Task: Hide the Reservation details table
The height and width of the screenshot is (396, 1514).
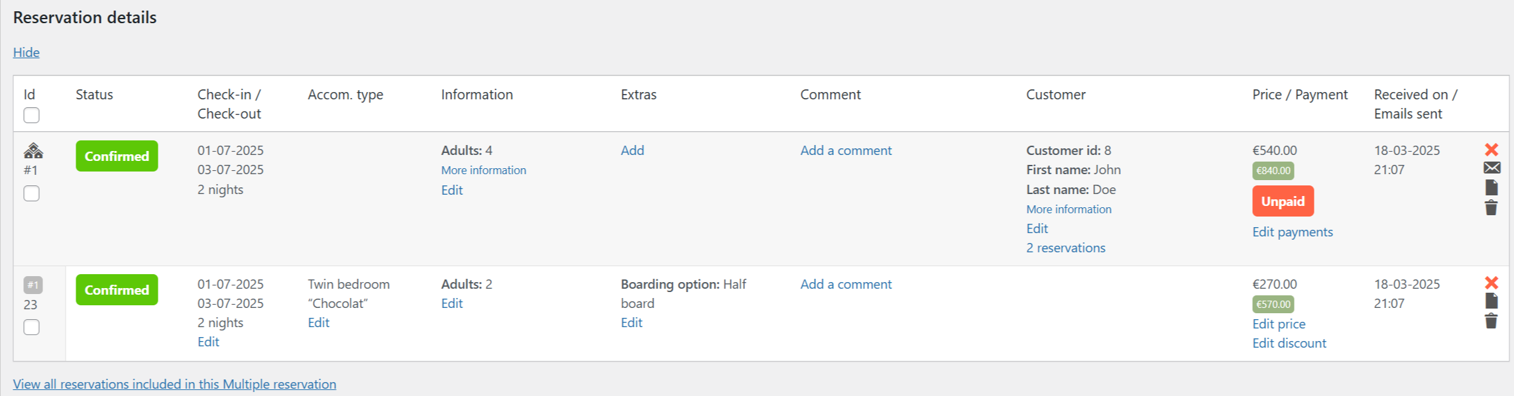Action: 26,52
